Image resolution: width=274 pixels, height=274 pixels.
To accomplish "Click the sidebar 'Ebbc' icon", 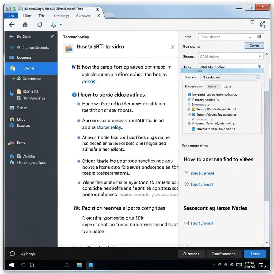I will click(x=12, y=119).
